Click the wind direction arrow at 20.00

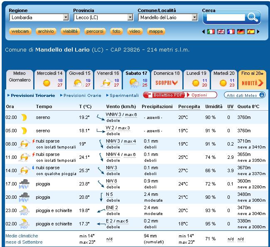tap(101, 197)
